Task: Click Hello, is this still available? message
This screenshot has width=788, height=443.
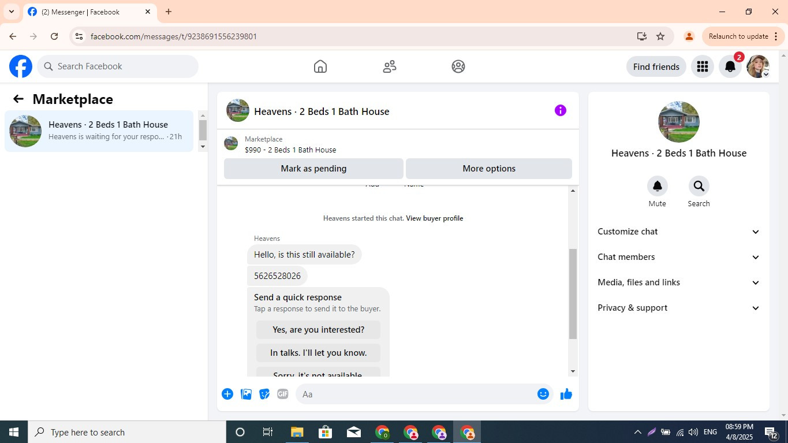Action: tap(304, 254)
